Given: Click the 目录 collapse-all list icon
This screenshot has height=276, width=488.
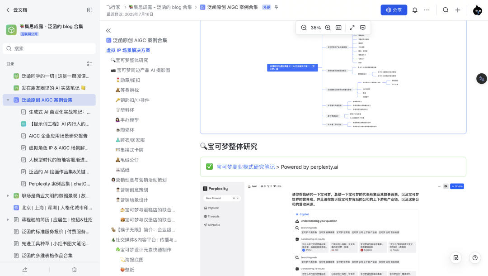Looking at the screenshot, I should pyautogui.click(x=89, y=63).
